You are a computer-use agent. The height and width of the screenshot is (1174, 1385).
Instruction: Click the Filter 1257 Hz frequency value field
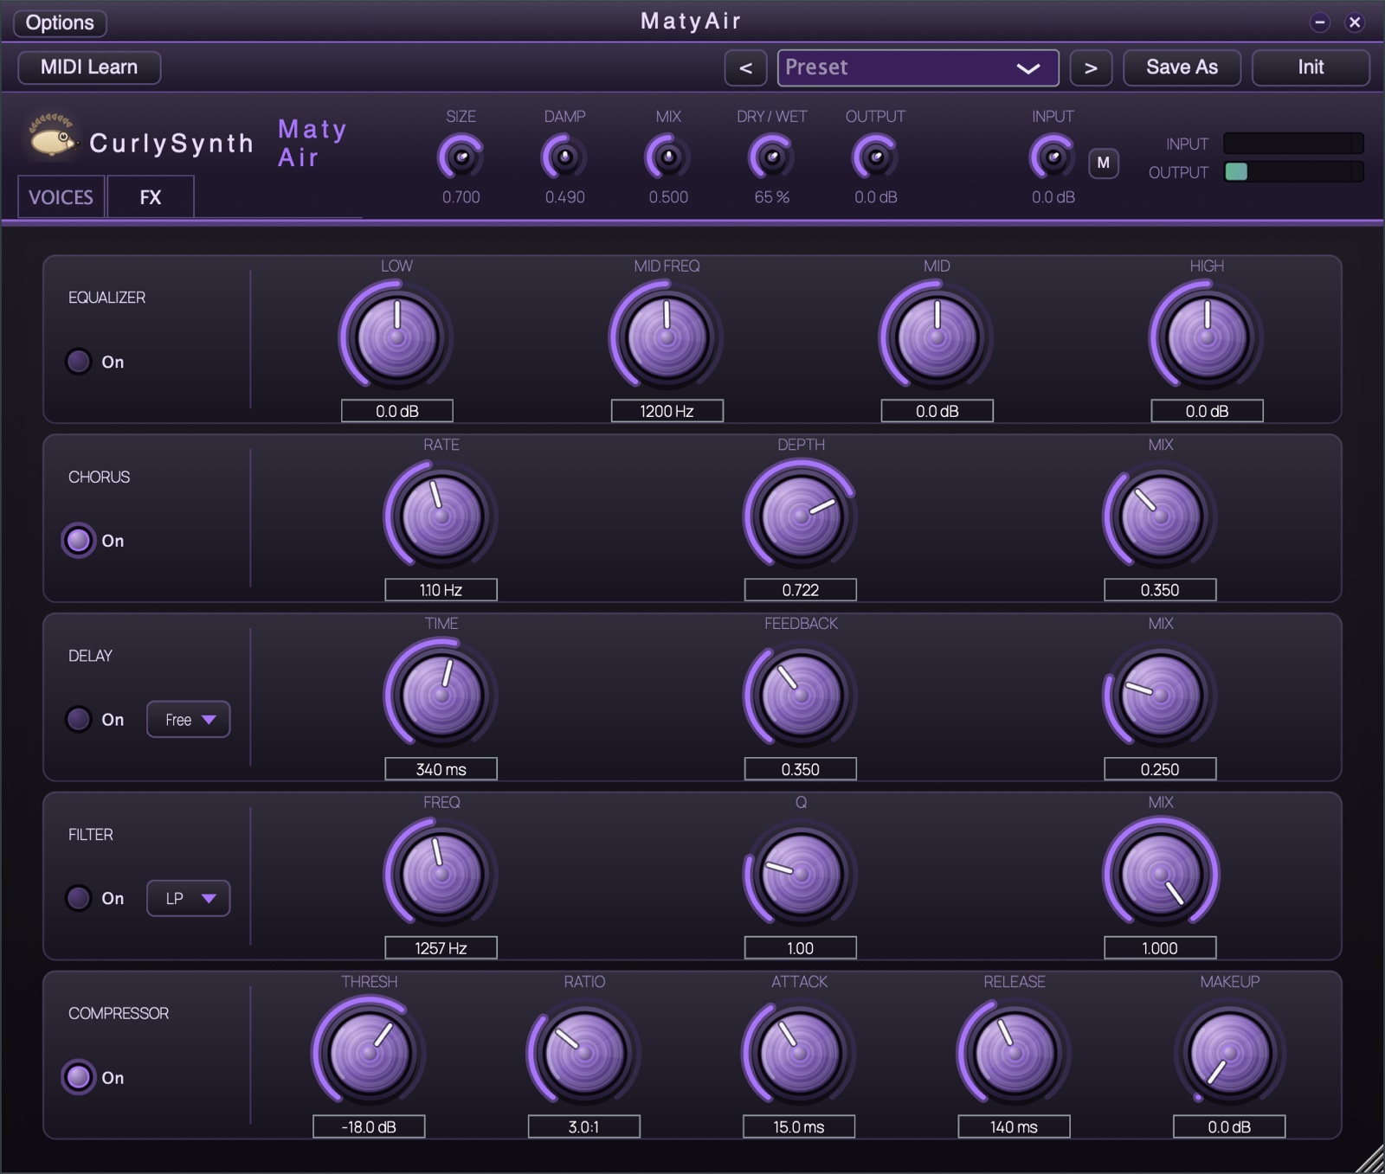click(x=441, y=948)
